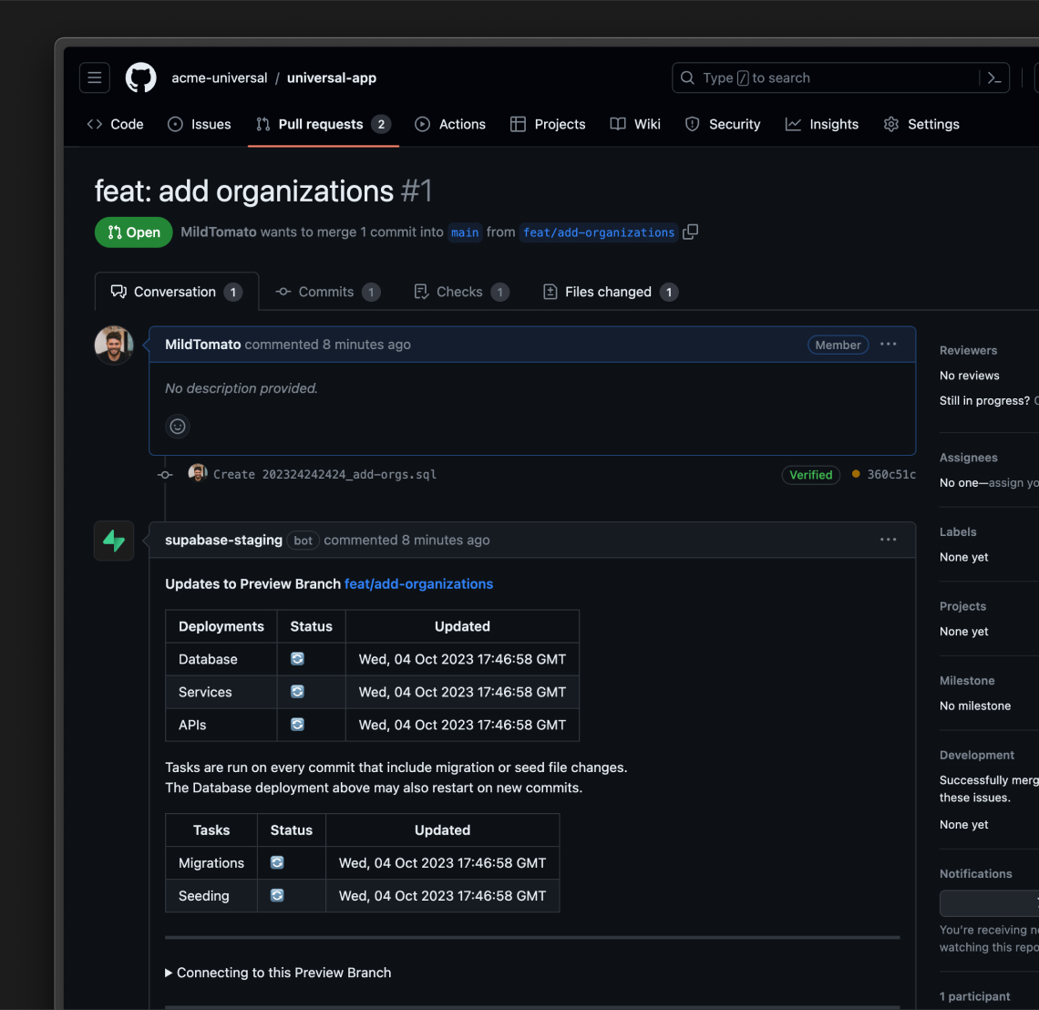
Task: Click the Member badge
Action: 838,345
